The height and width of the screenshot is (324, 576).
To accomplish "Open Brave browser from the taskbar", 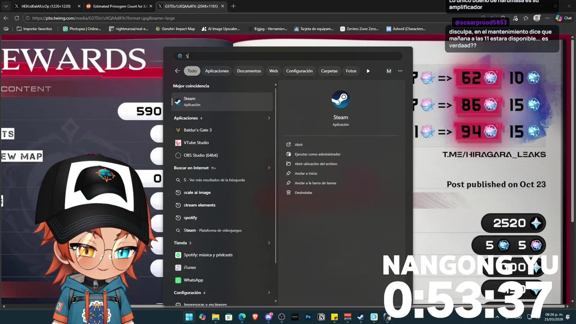I will [x=255, y=317].
